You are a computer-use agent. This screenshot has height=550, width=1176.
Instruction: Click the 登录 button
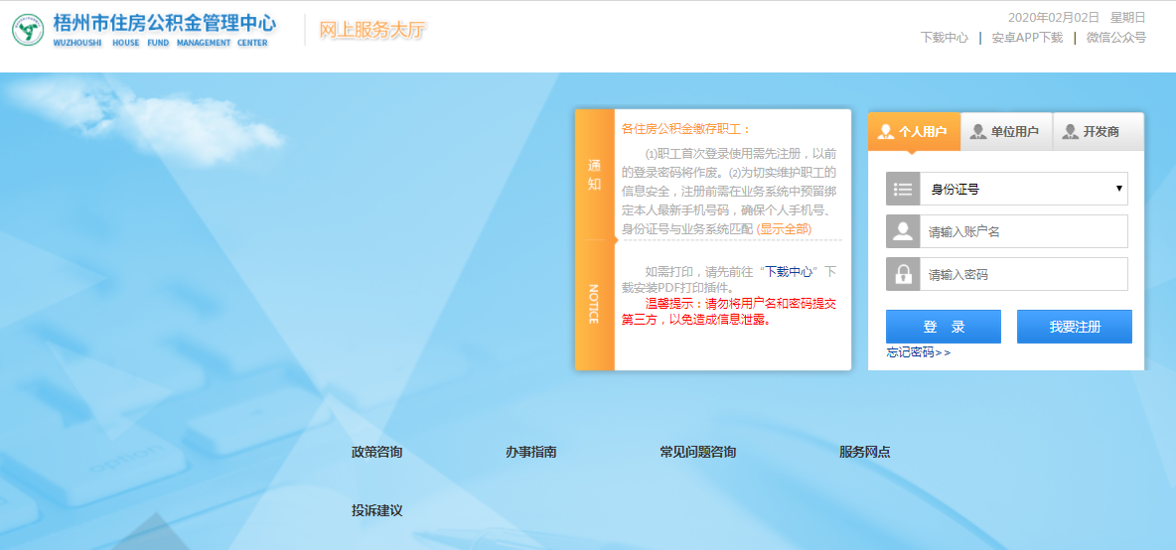(943, 327)
